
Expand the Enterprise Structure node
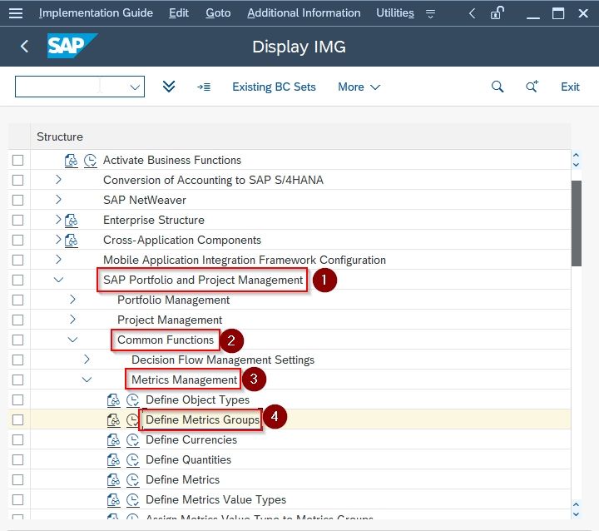click(58, 220)
